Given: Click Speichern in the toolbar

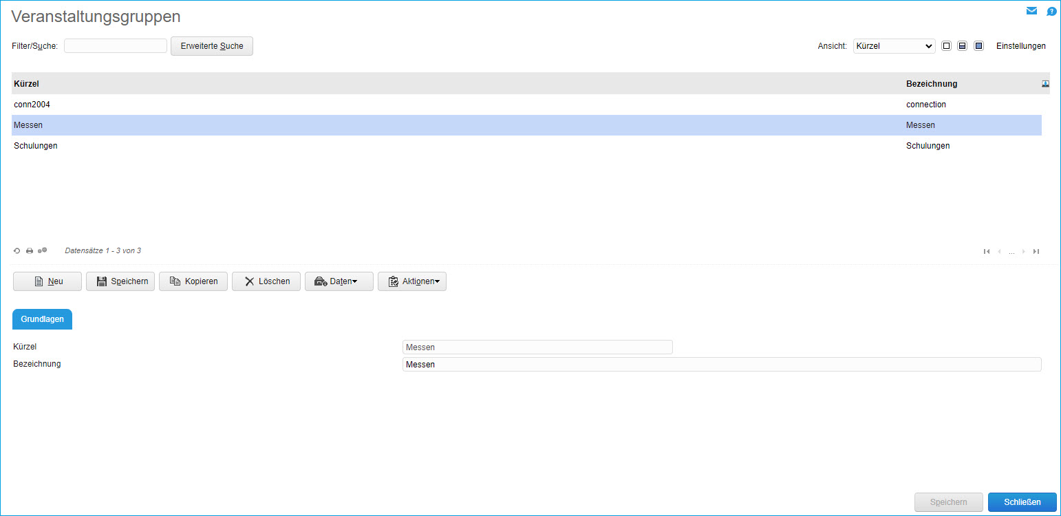Looking at the screenshot, I should coord(120,281).
